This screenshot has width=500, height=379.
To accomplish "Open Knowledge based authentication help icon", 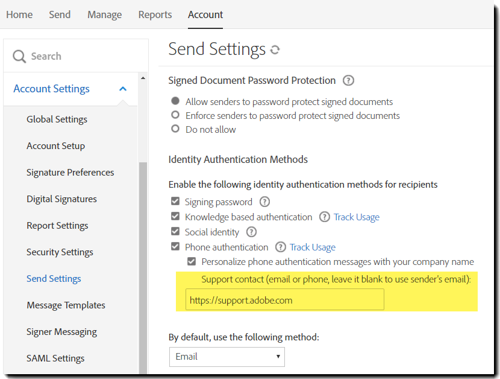I will pos(324,217).
